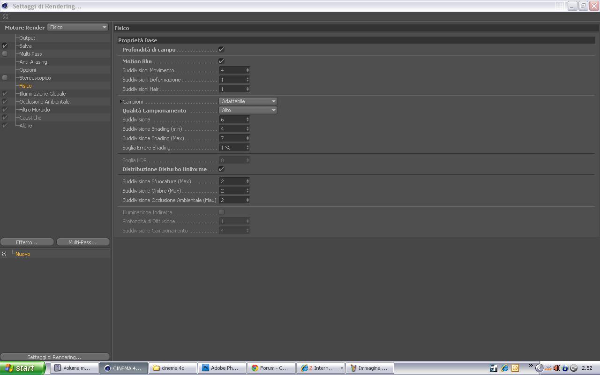Click the grid layout icon in title bar

pos(560,6)
